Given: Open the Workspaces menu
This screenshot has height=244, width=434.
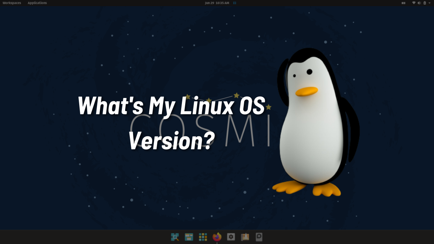Looking at the screenshot, I should (12, 3).
